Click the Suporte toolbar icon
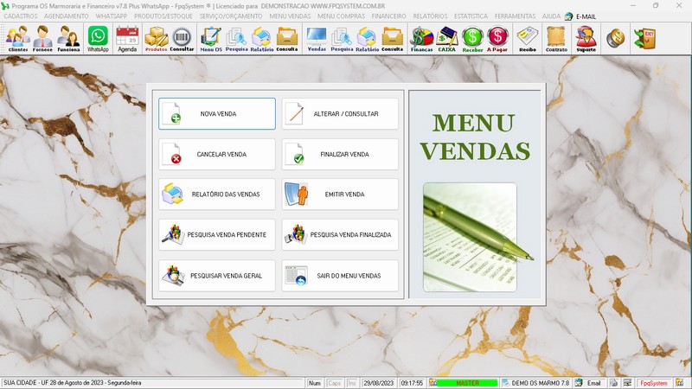 (x=586, y=39)
